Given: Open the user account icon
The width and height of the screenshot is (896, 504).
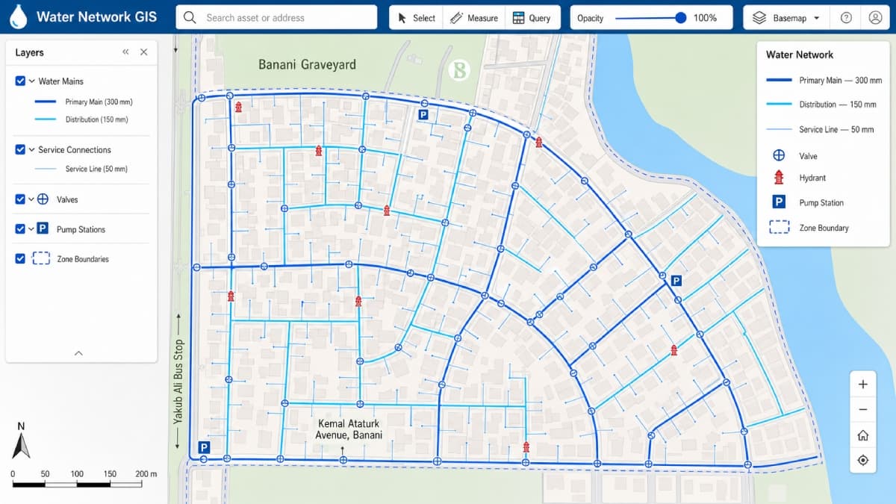Looking at the screenshot, I should click(x=875, y=18).
